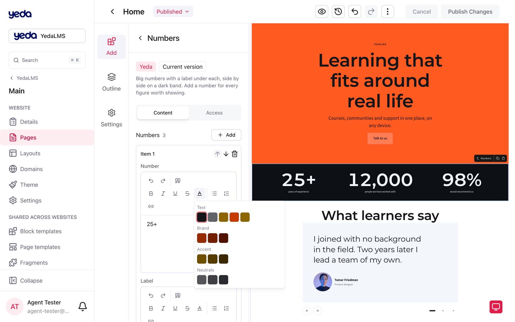This screenshot has height=322, width=515.
Task: Toggle italic in Number editor
Action: [x=163, y=194]
